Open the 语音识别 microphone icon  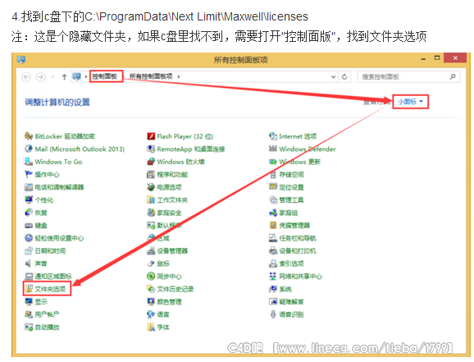(273, 314)
